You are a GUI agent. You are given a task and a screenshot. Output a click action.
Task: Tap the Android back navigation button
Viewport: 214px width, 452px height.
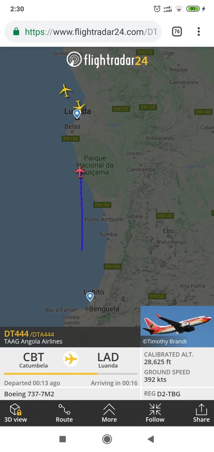click(151, 439)
